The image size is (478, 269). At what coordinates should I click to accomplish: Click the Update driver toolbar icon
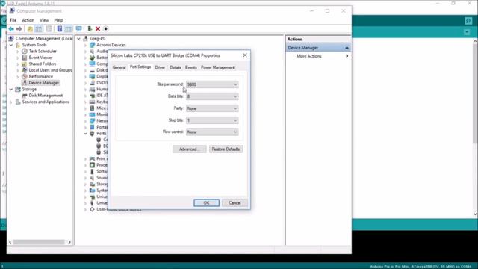click(90, 28)
